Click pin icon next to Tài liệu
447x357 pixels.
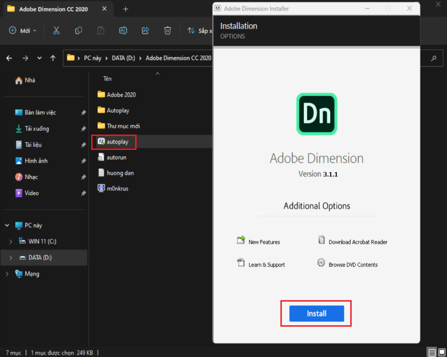coord(83,145)
